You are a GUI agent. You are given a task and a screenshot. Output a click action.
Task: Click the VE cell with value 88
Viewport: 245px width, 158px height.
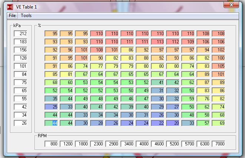tap(142, 58)
